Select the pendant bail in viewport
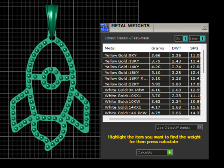224x168 pixels. coord(52,21)
